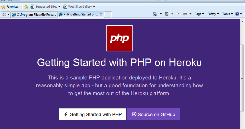Viewport: 245px width, 129px height.
Task: Click the red PHP logo image
Action: click(119, 38)
